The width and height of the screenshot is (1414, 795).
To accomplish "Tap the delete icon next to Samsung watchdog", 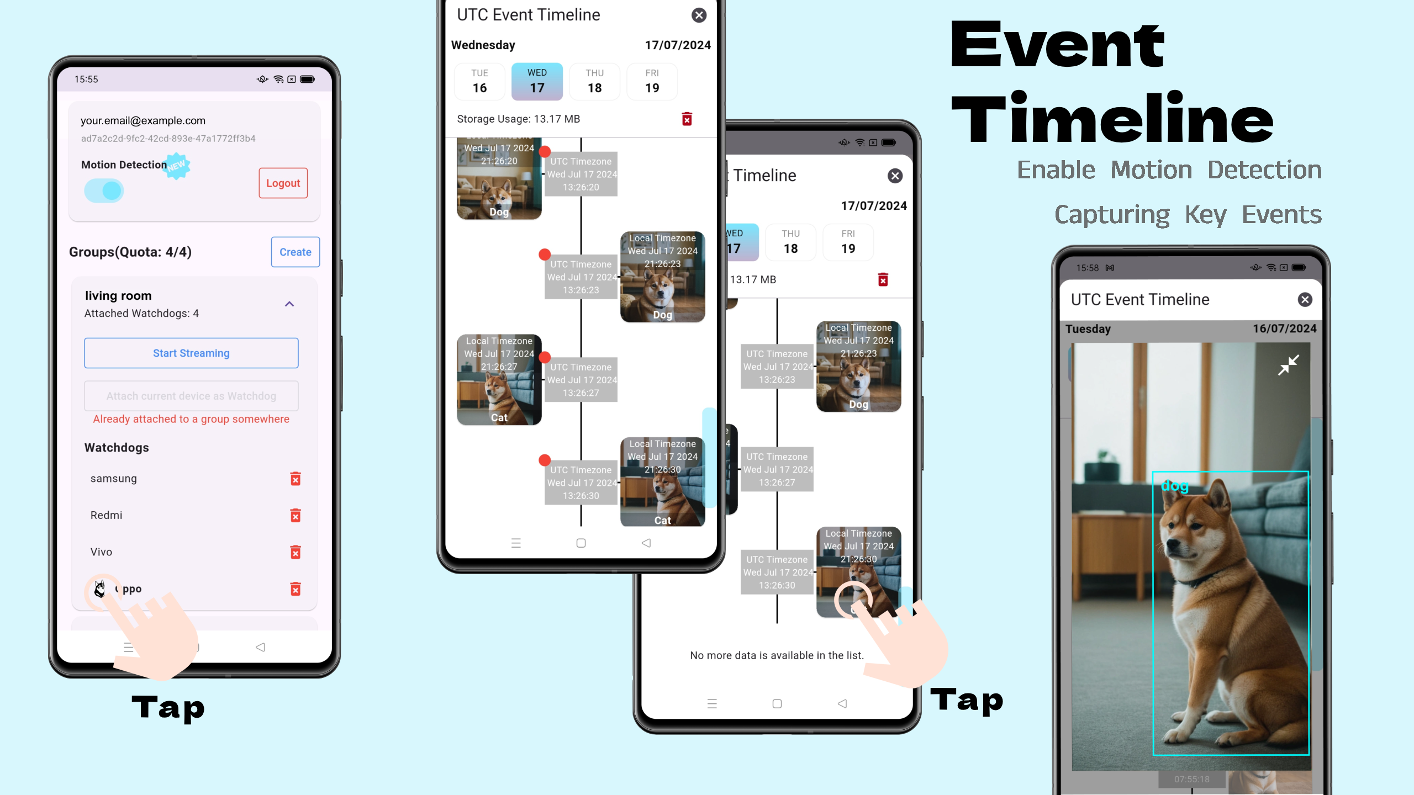I will [294, 479].
